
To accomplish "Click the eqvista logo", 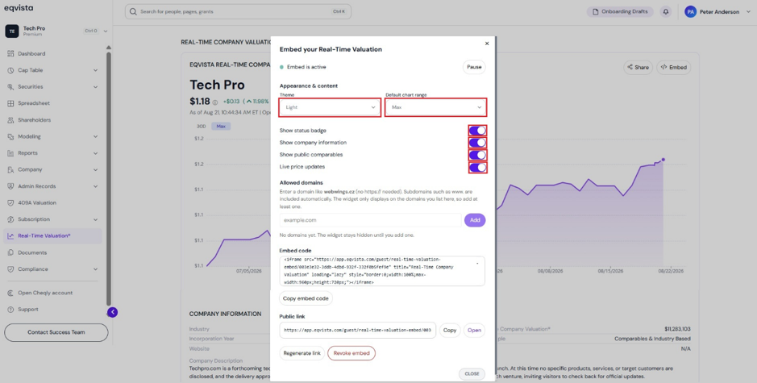I will pyautogui.click(x=19, y=8).
